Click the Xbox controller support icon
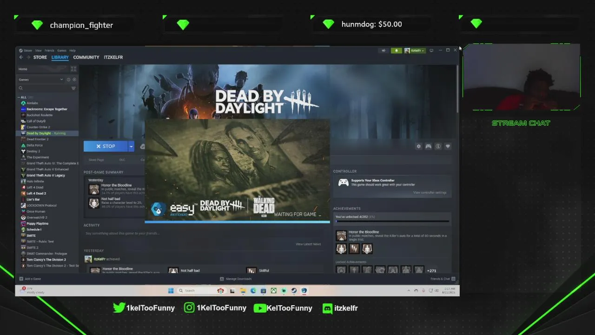The width and height of the screenshot is (595, 335). pyautogui.click(x=343, y=182)
